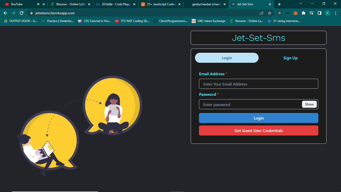Click the Show button to reveal password
The height and width of the screenshot is (192, 341).
(x=309, y=104)
